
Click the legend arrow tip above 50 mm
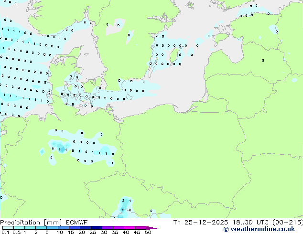click(151, 228)
